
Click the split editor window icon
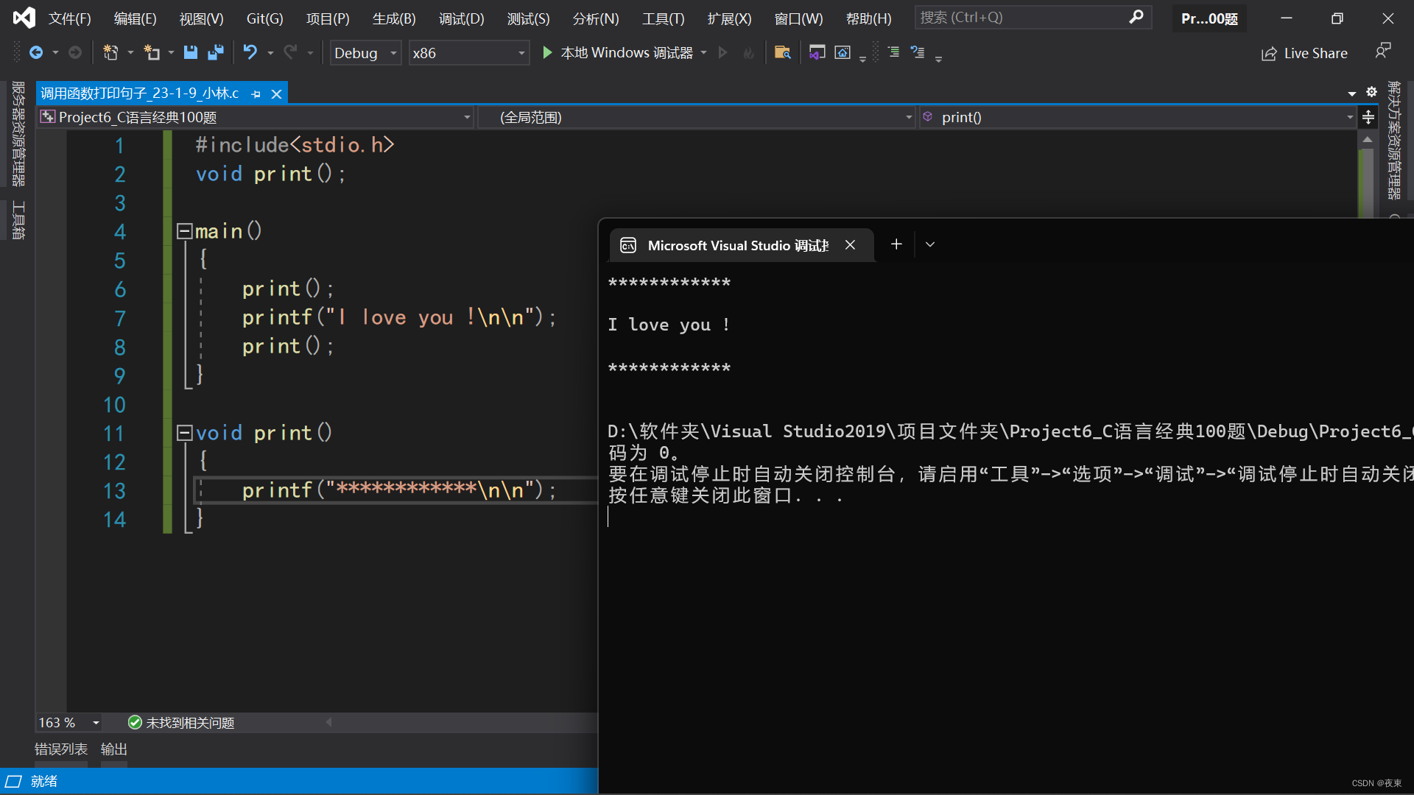click(x=1368, y=117)
